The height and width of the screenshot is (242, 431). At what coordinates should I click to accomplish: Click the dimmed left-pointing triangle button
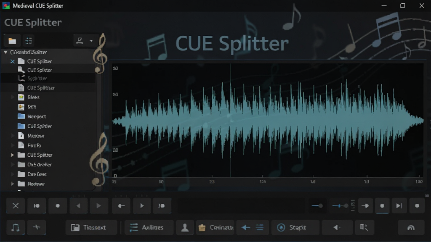78,206
